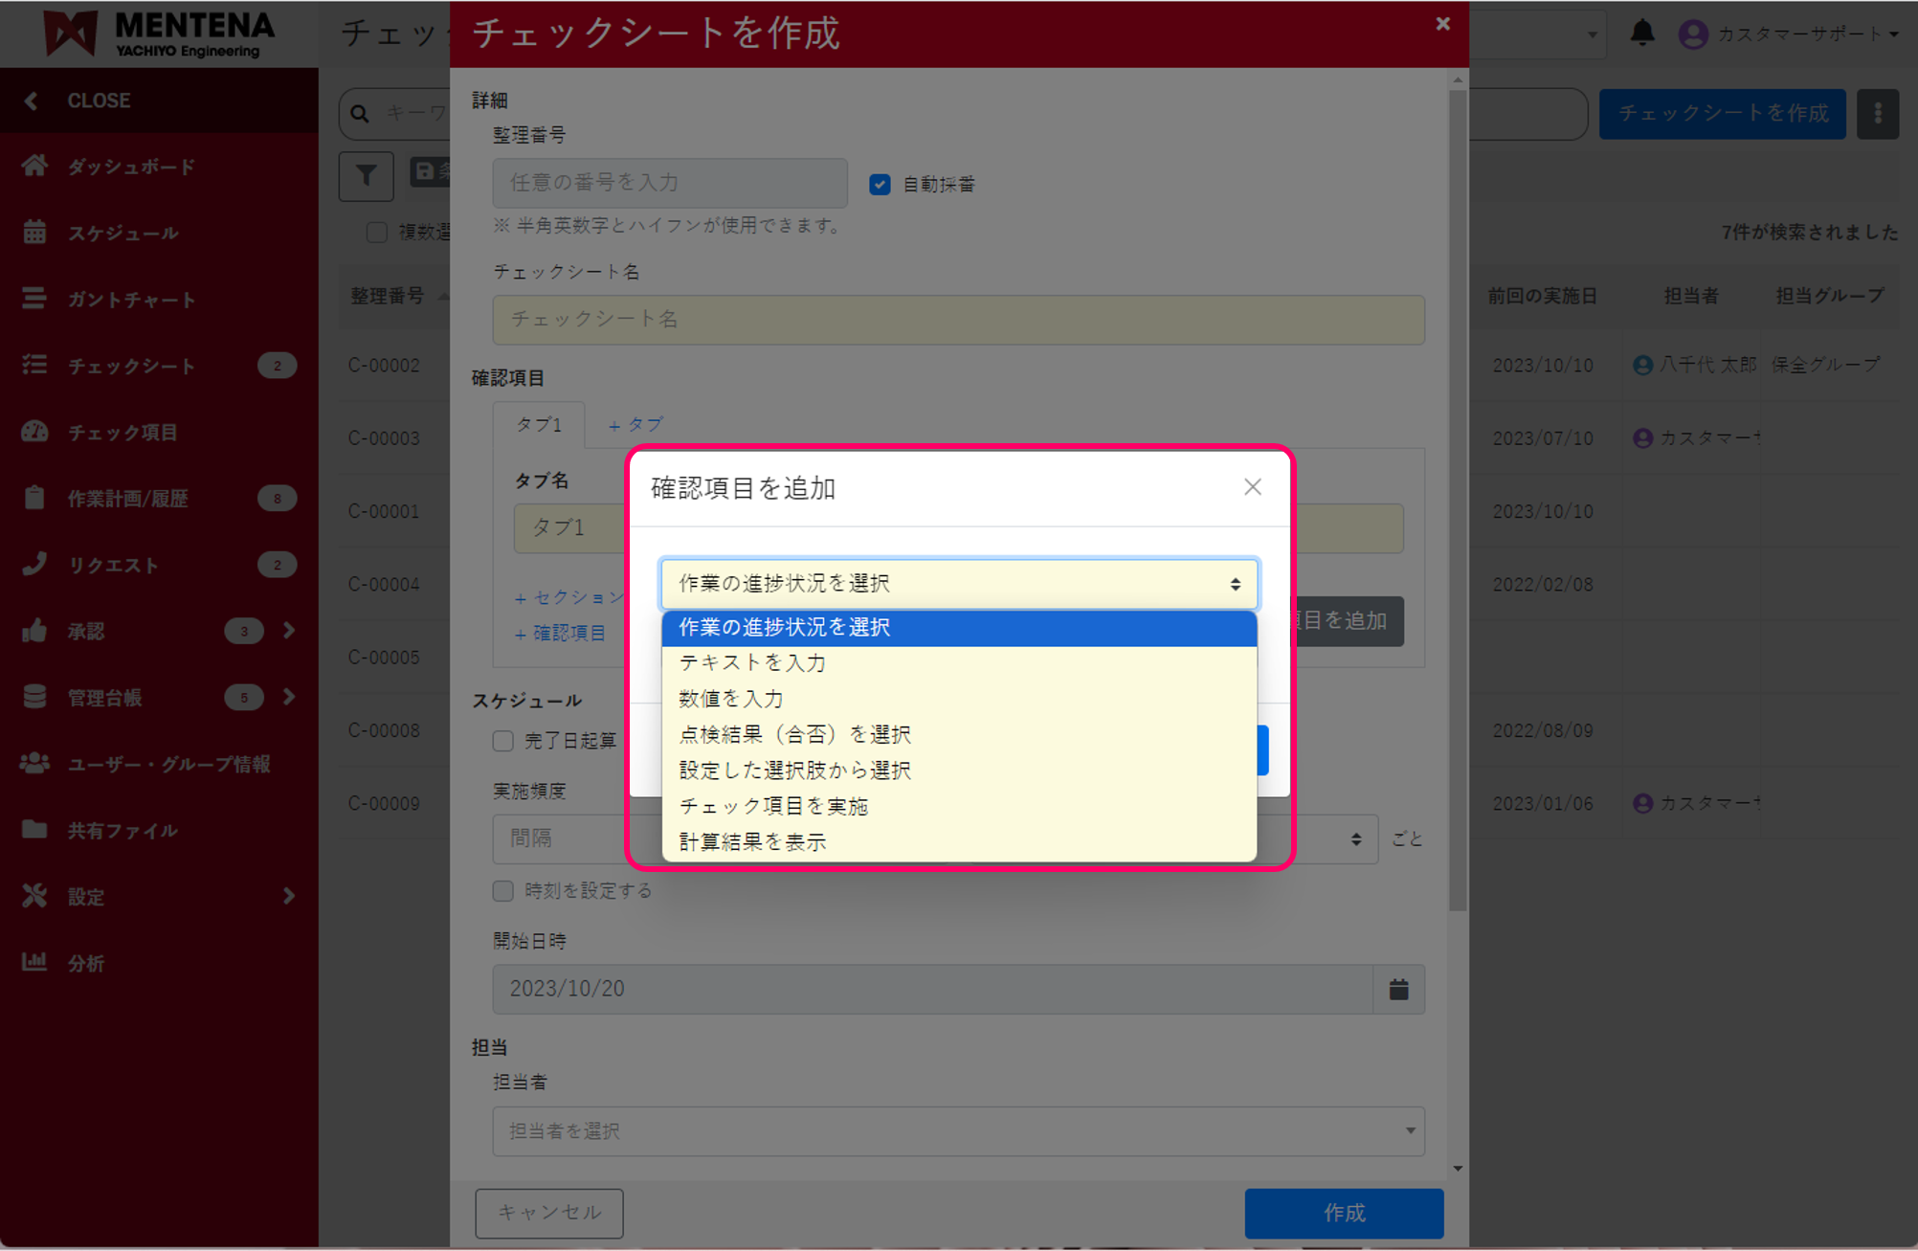Open the ダッシュボード sidebar icon
Image resolution: width=1918 pixels, height=1251 pixels.
pyautogui.click(x=34, y=166)
